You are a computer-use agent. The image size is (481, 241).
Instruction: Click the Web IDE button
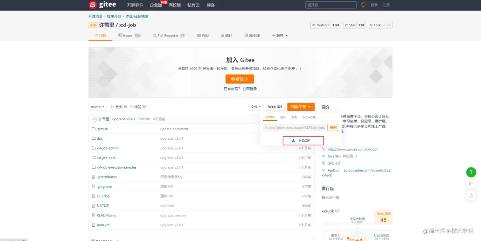click(x=275, y=107)
